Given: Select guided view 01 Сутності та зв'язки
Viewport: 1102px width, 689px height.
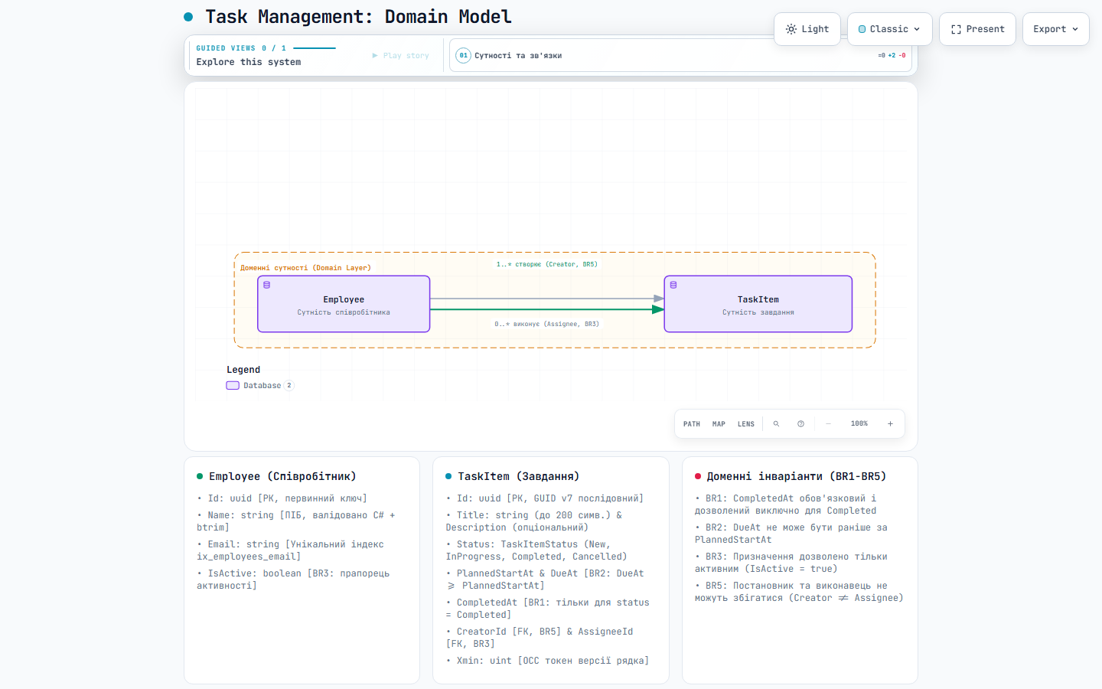Looking at the screenshot, I should [x=680, y=55].
